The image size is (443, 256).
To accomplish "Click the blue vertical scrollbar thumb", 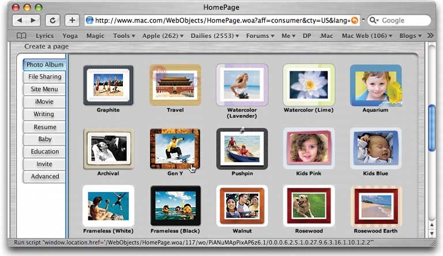I will click(431, 128).
